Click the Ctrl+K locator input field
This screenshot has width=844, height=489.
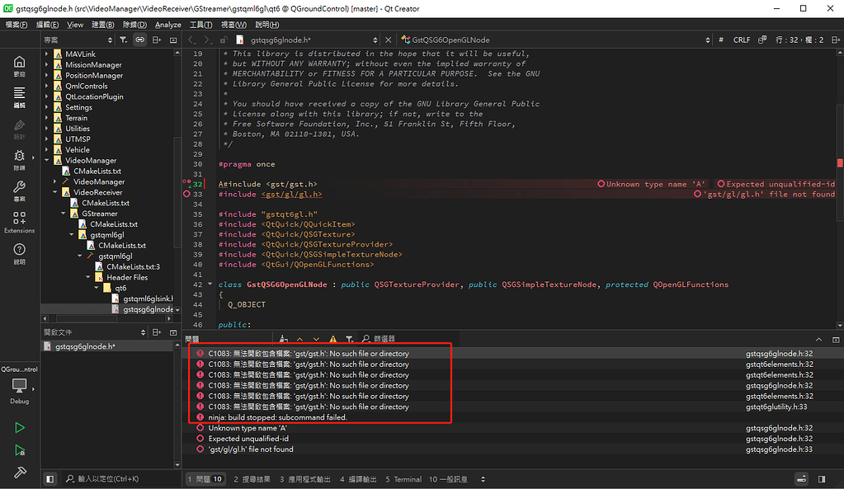pos(107,478)
